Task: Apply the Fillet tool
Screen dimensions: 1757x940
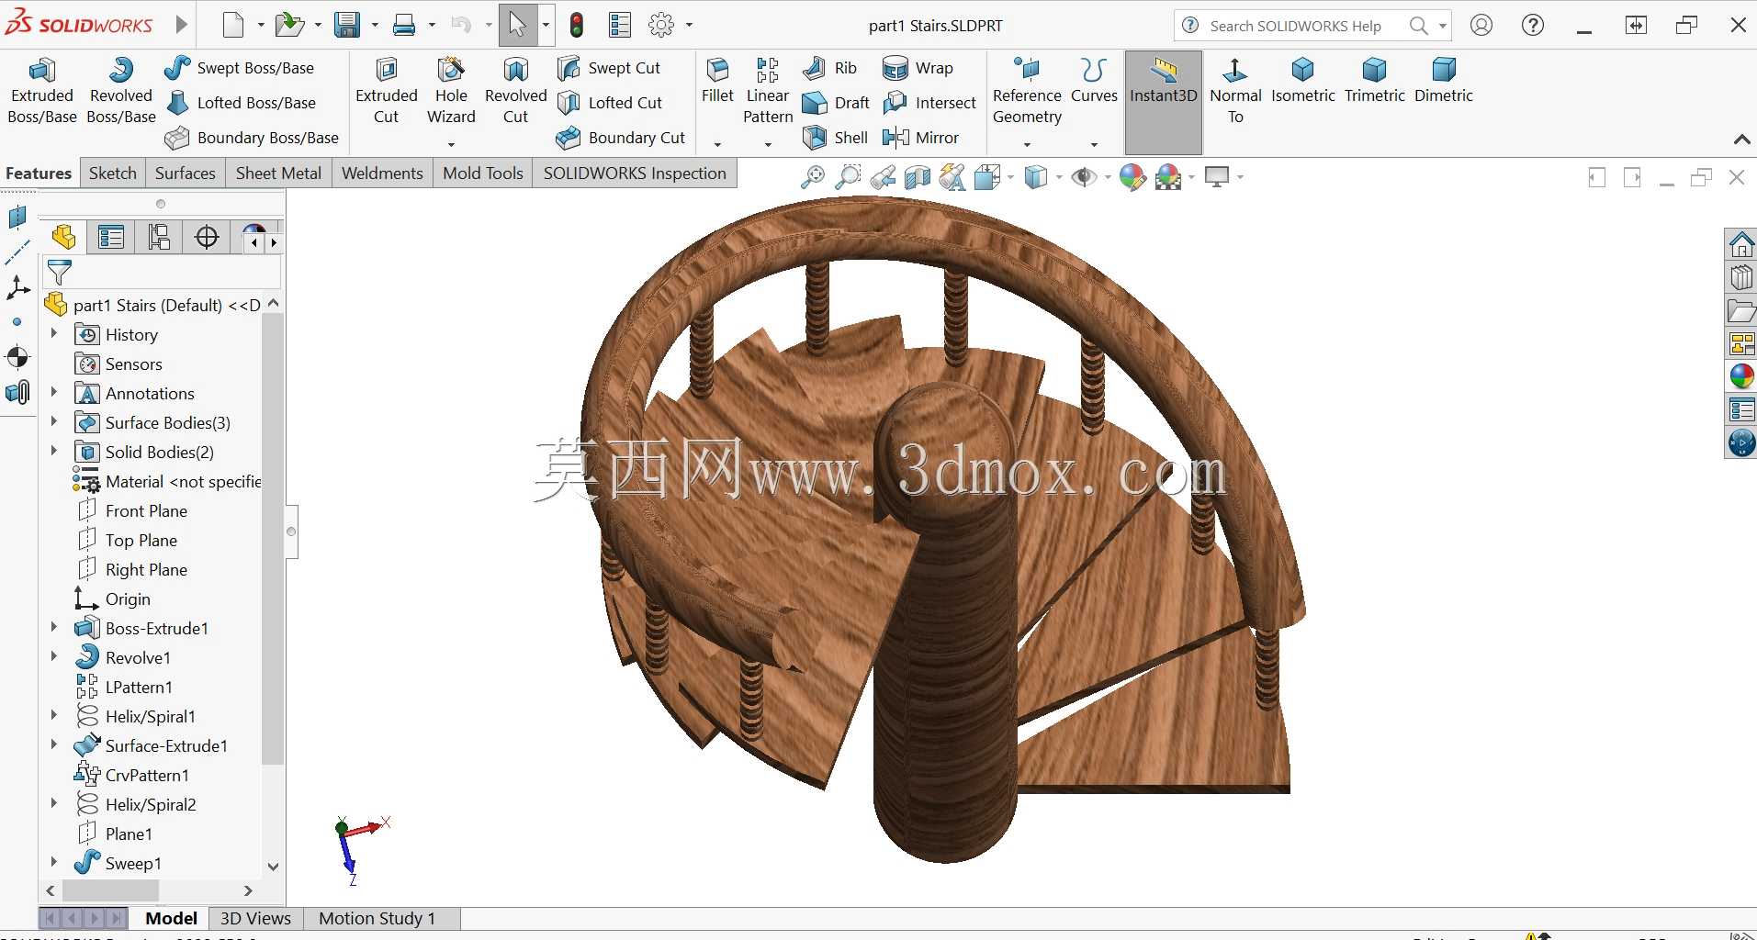Action: coord(717,81)
